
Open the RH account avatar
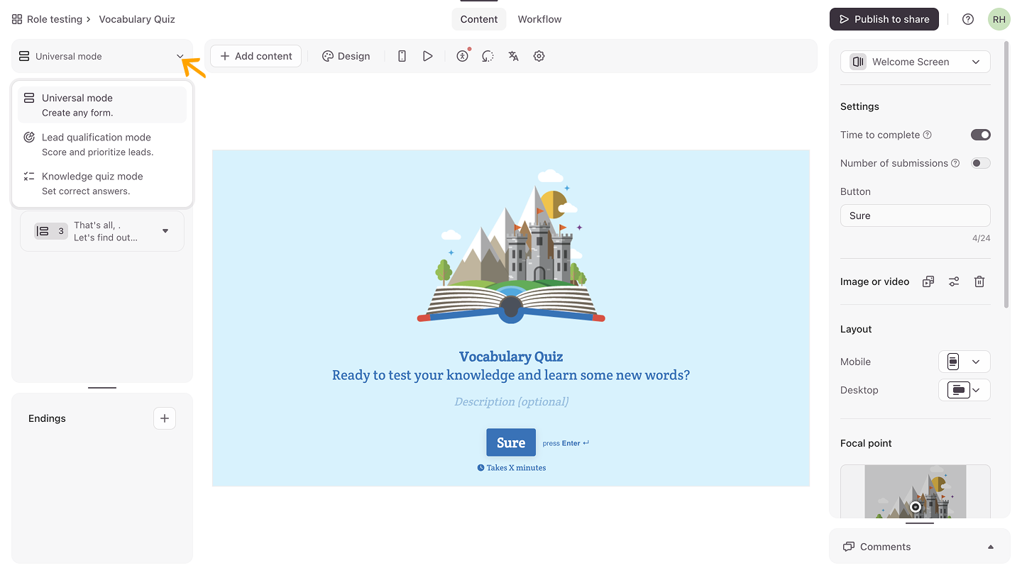tap(999, 19)
